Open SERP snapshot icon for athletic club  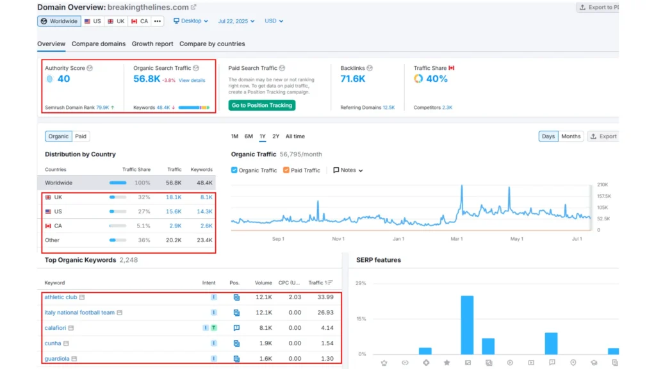82,297
